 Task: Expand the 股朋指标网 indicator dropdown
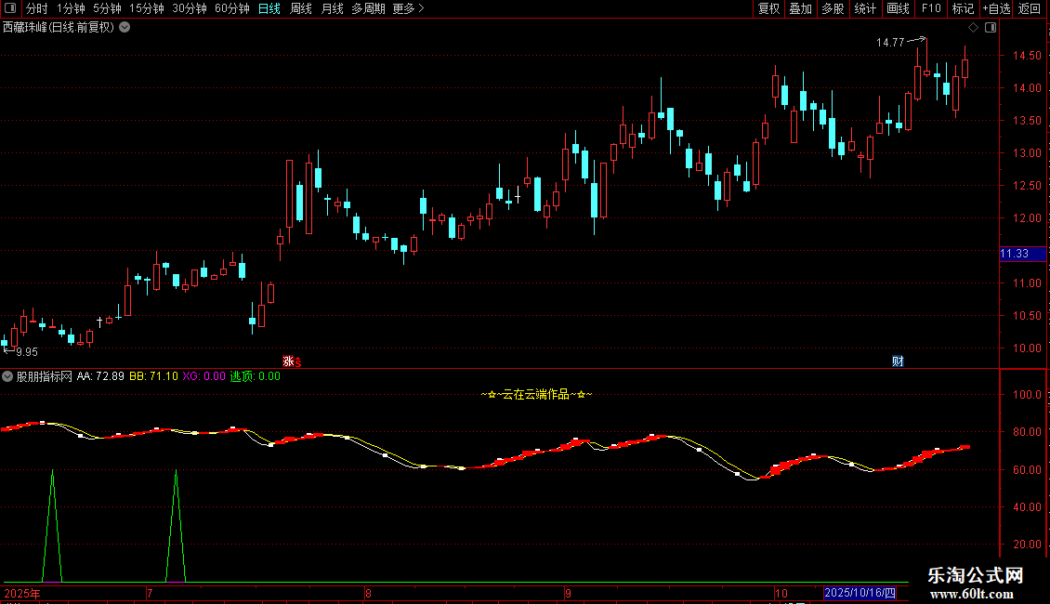pos(7,376)
